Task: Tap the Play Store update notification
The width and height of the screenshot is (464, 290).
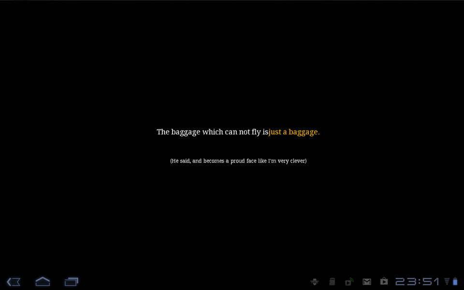Action: (x=384, y=281)
